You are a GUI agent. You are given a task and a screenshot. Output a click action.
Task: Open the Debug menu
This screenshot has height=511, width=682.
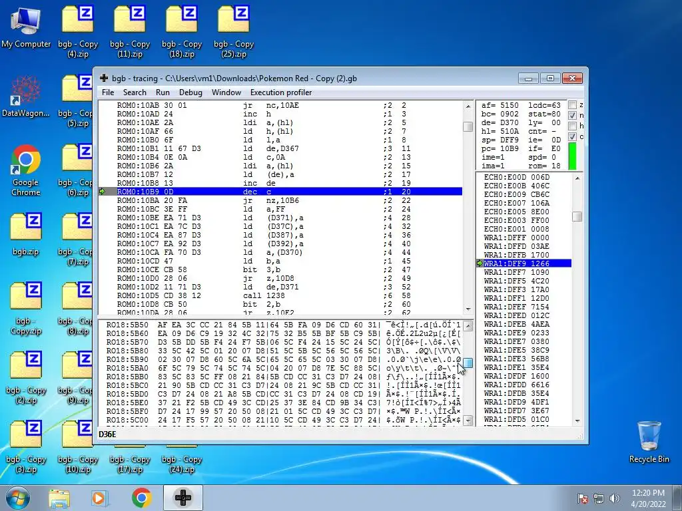click(x=190, y=92)
